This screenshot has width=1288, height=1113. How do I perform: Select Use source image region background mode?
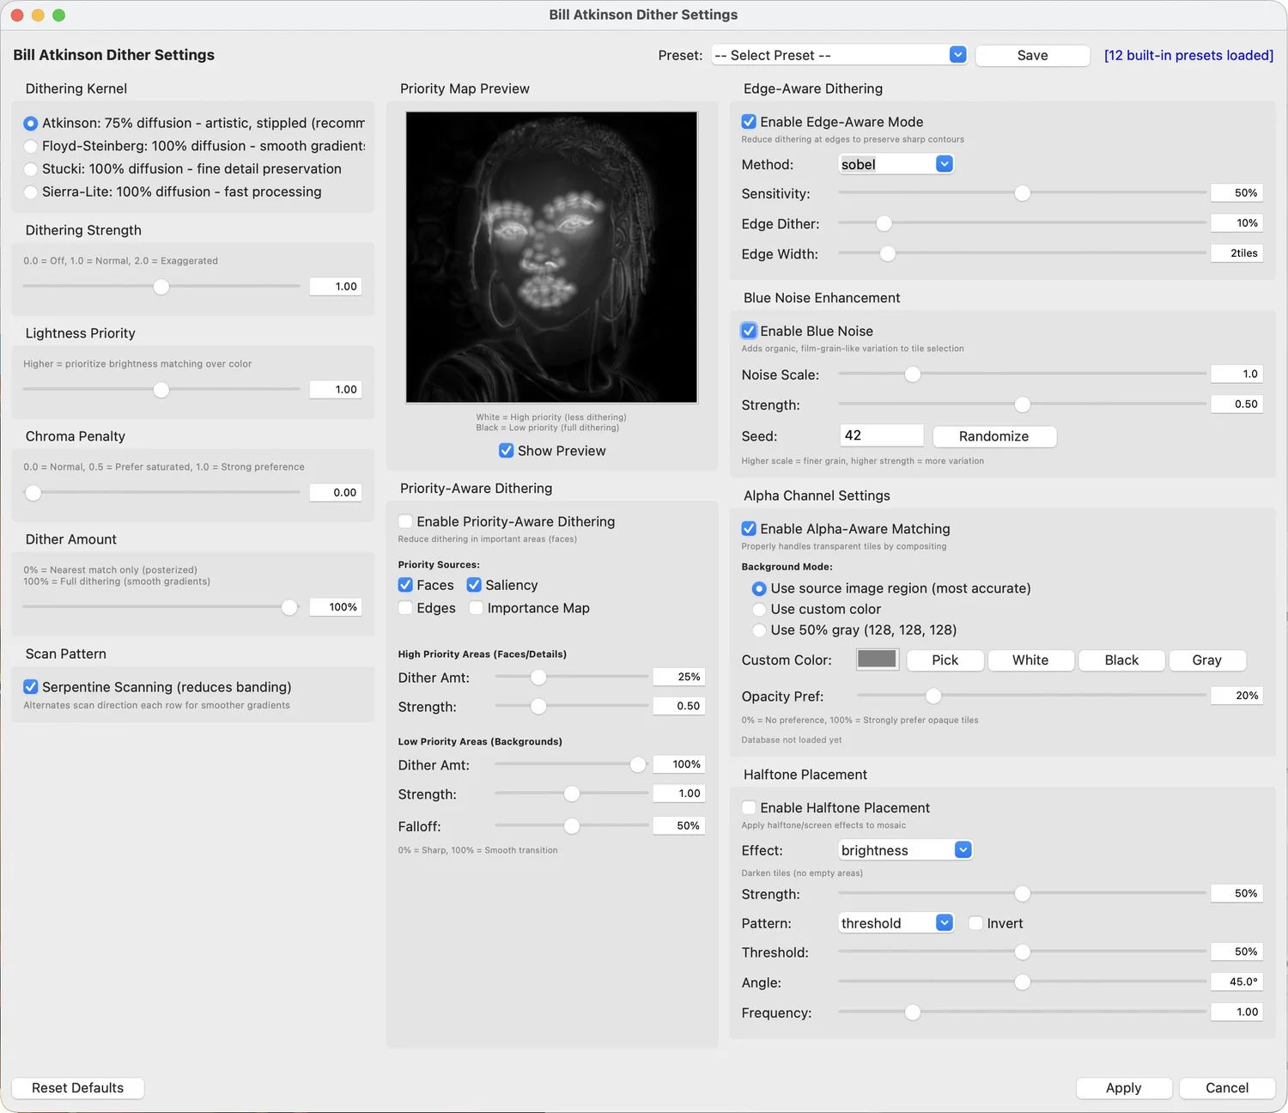(x=759, y=589)
